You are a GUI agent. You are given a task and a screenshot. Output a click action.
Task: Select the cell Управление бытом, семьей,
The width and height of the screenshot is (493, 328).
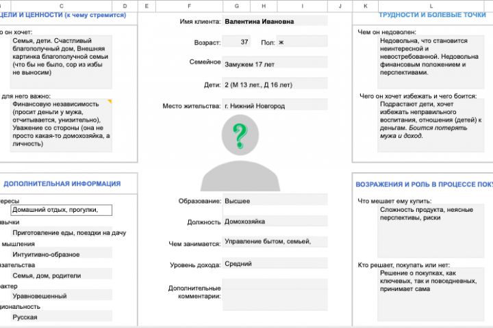pos(275,242)
